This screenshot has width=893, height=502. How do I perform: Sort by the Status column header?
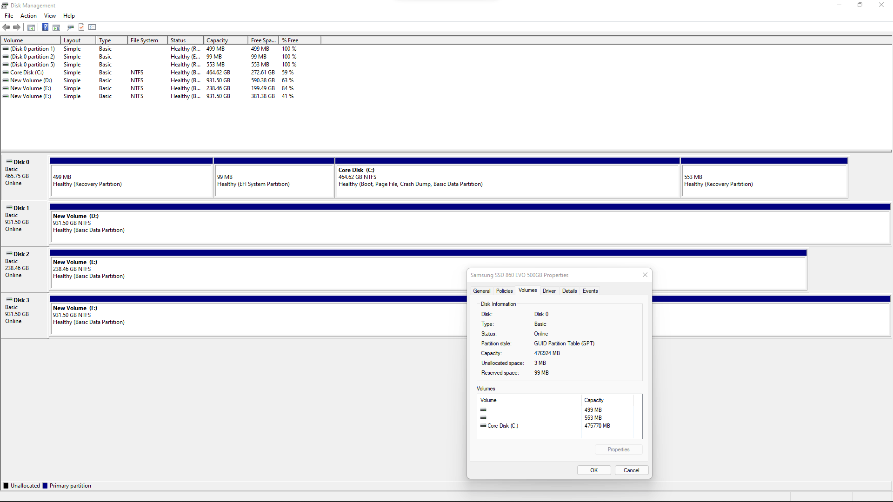185,40
